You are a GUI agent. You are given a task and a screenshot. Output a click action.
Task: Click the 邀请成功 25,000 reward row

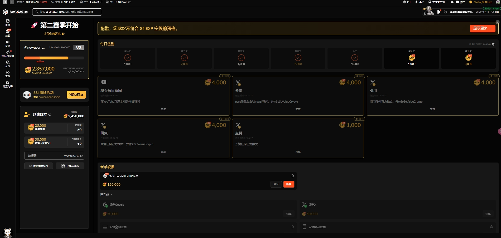tap(54, 128)
